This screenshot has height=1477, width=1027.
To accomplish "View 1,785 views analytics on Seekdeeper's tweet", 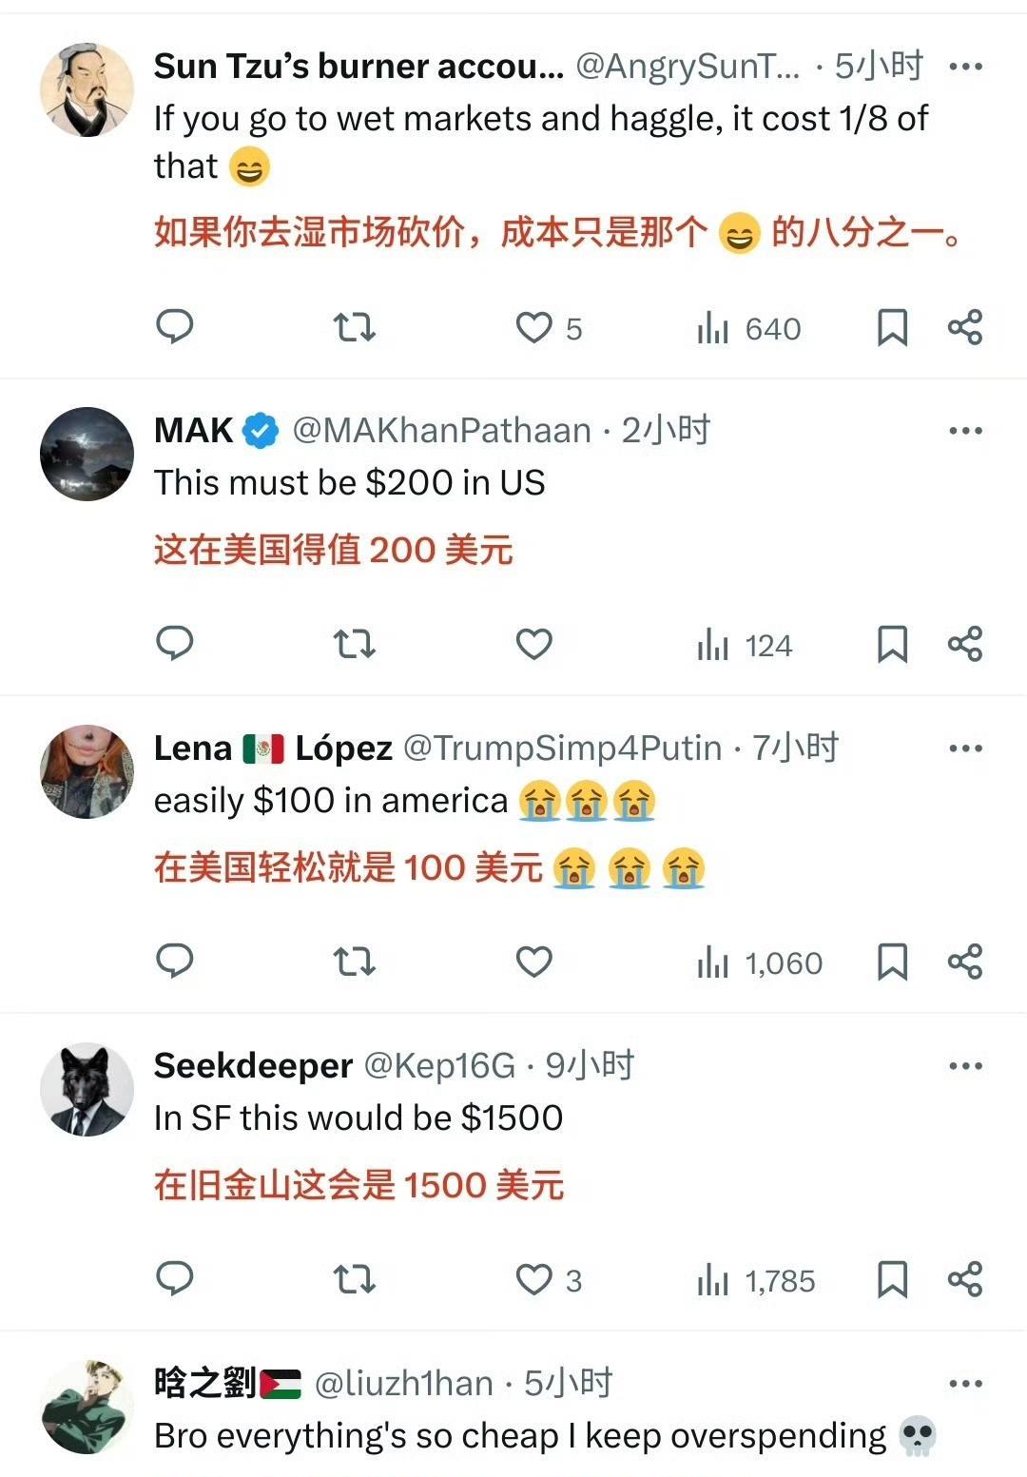I will (x=756, y=1280).
